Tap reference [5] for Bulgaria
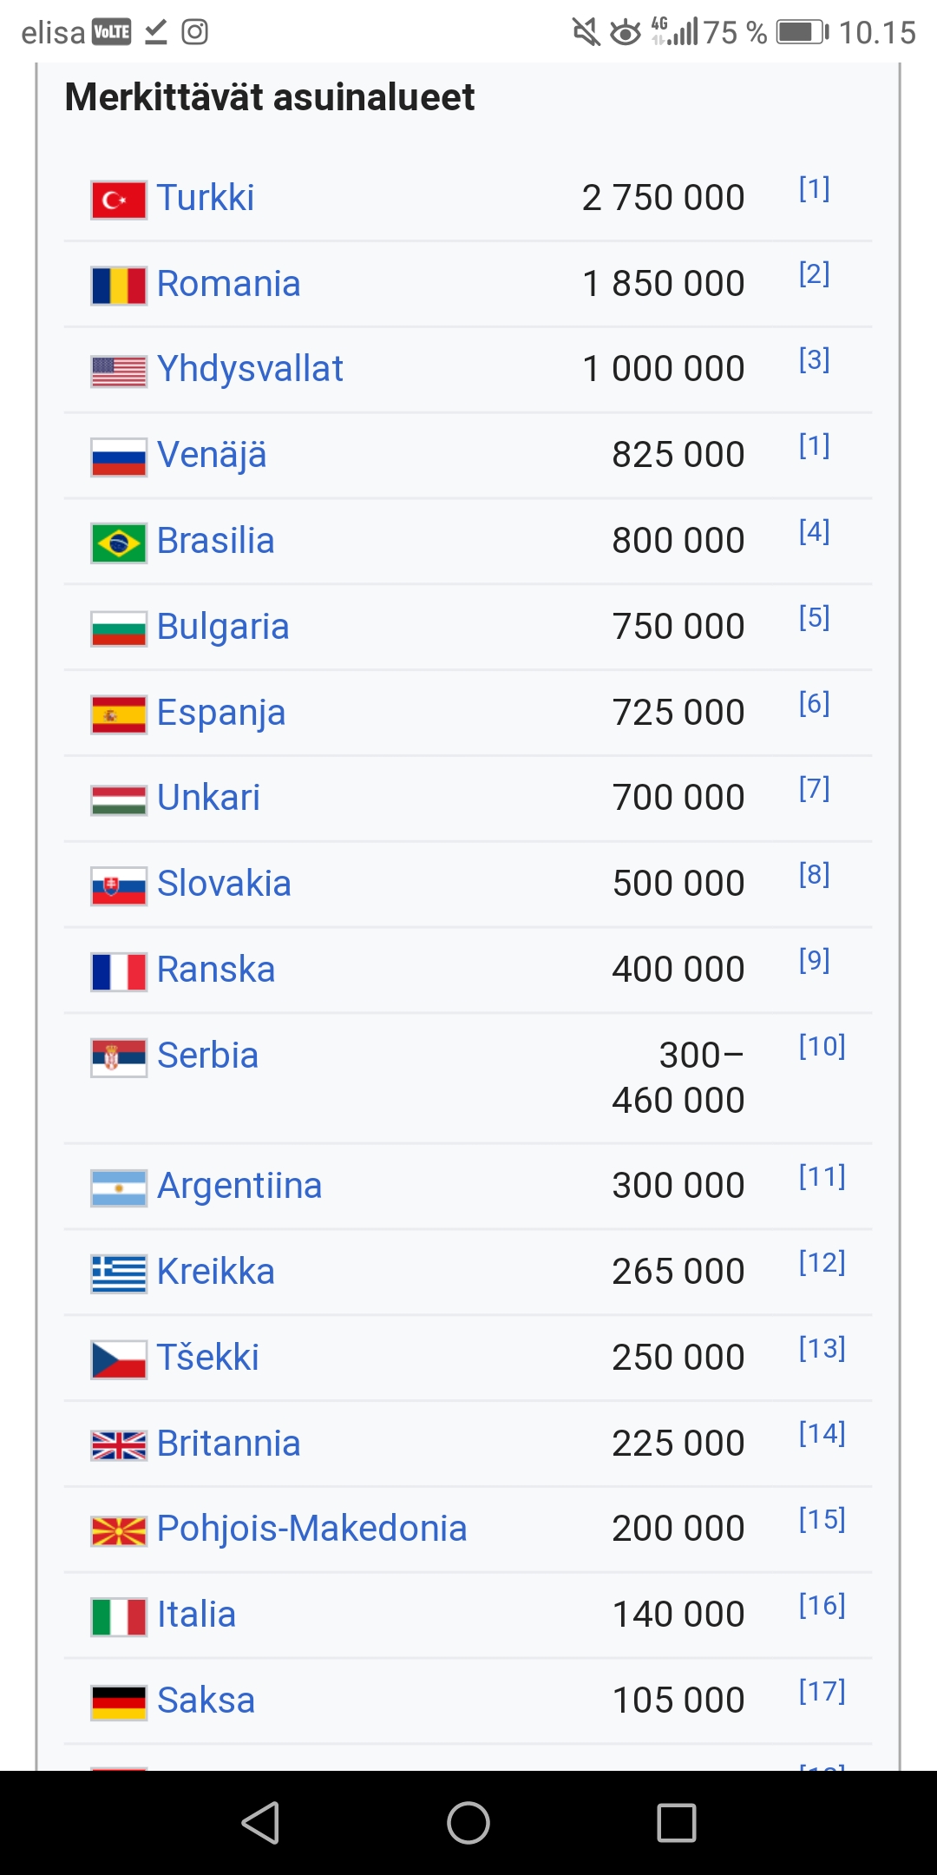Viewport: 937px width, 1875px height. tap(814, 618)
